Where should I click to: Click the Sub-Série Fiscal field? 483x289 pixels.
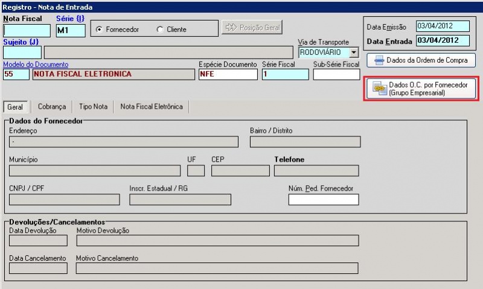point(336,74)
